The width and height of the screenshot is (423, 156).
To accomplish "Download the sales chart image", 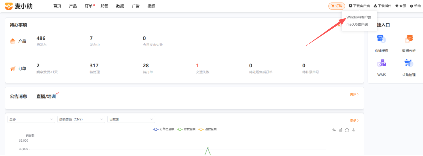I will click(353, 130).
